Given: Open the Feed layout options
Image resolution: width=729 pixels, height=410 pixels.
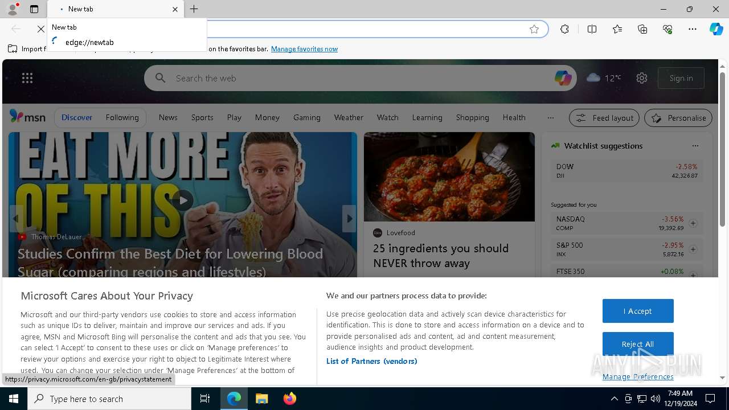Looking at the screenshot, I should pos(605,118).
